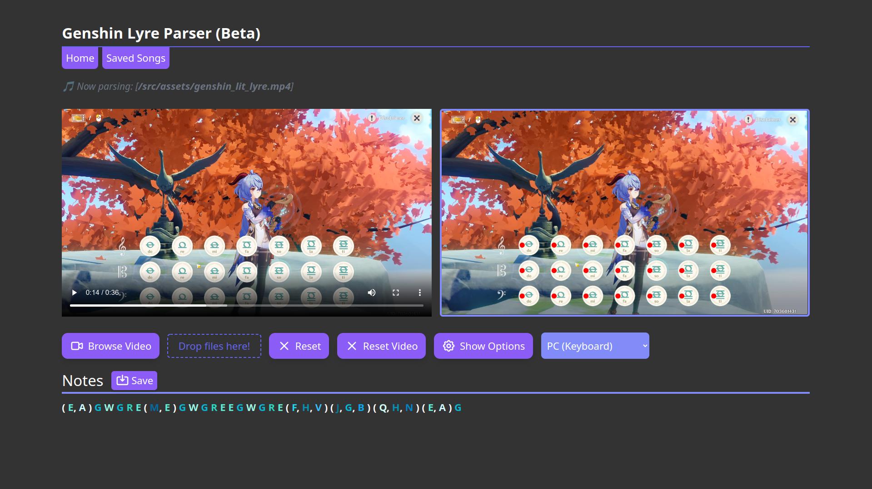Seek on the video progress bar
872x489 pixels.
point(247,306)
